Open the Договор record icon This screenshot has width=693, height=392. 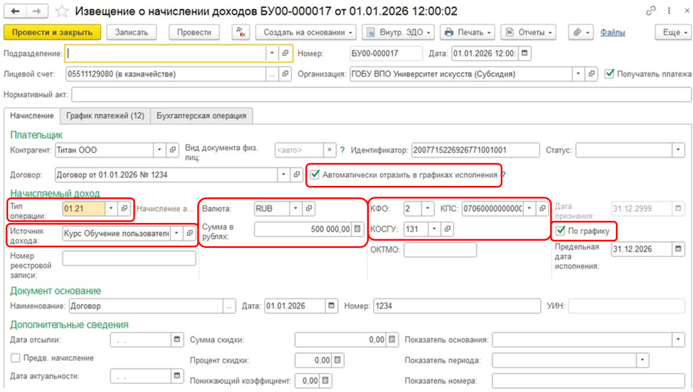coord(296,175)
